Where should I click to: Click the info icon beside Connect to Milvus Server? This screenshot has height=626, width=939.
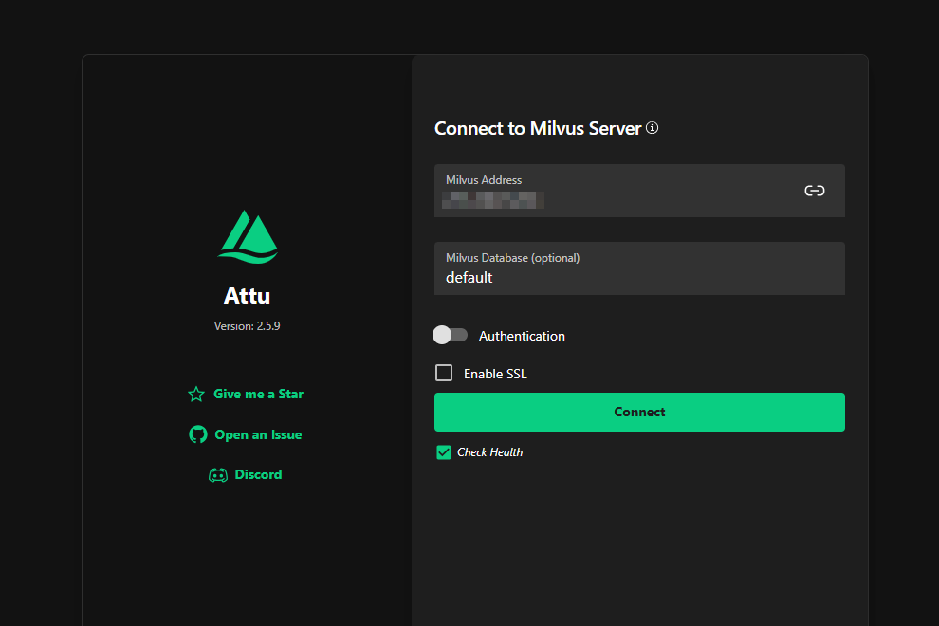[653, 128]
